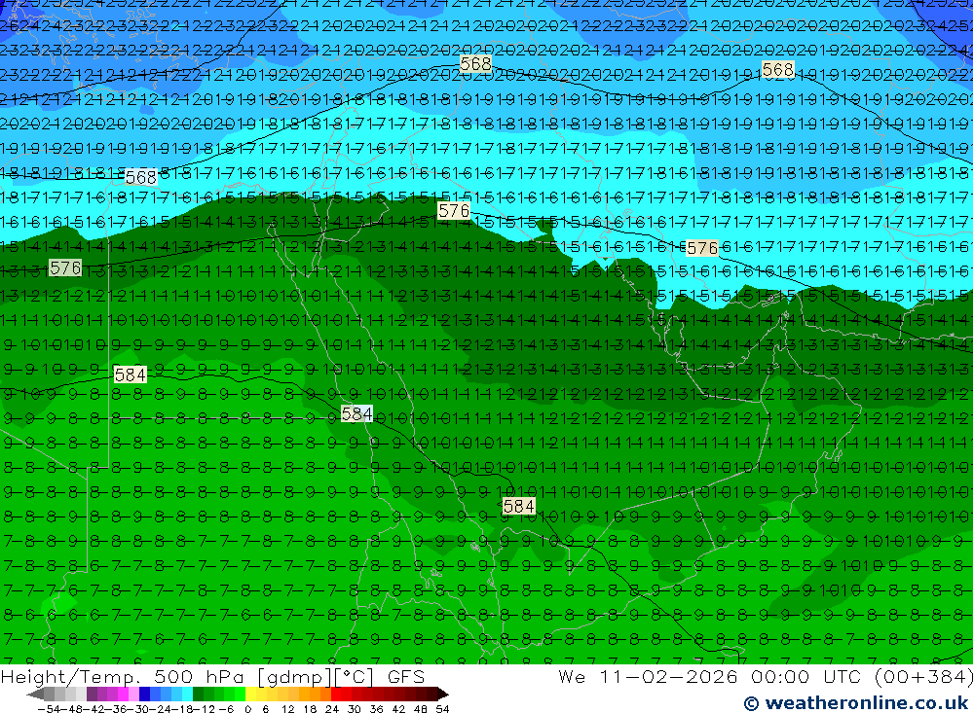Click the dark purple legend swatch
Image resolution: width=974 pixels, height=713 pixels.
tap(92, 695)
